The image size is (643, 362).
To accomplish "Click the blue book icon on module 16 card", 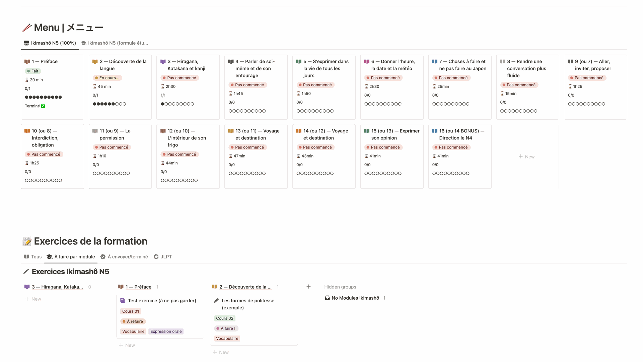I will click(x=435, y=131).
